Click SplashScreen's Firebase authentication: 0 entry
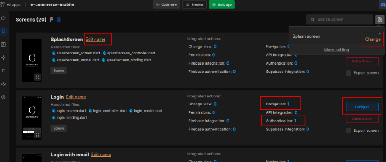The height and width of the screenshot is (162, 386). coord(212,72)
